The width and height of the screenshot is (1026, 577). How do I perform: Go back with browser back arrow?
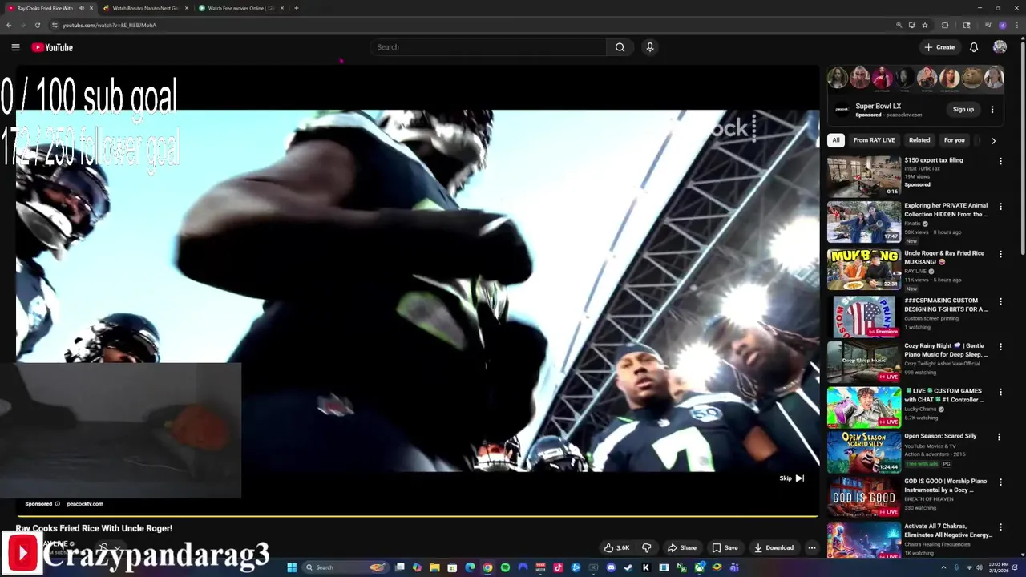pos(9,25)
